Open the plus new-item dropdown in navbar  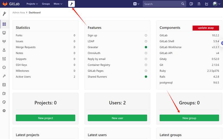click(136, 4)
